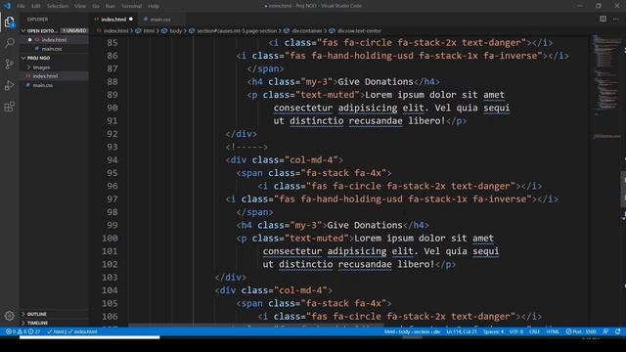Click the horizontal editor scrollbar
Image resolution: width=626 pixels, height=352 pixels.
click(255, 326)
